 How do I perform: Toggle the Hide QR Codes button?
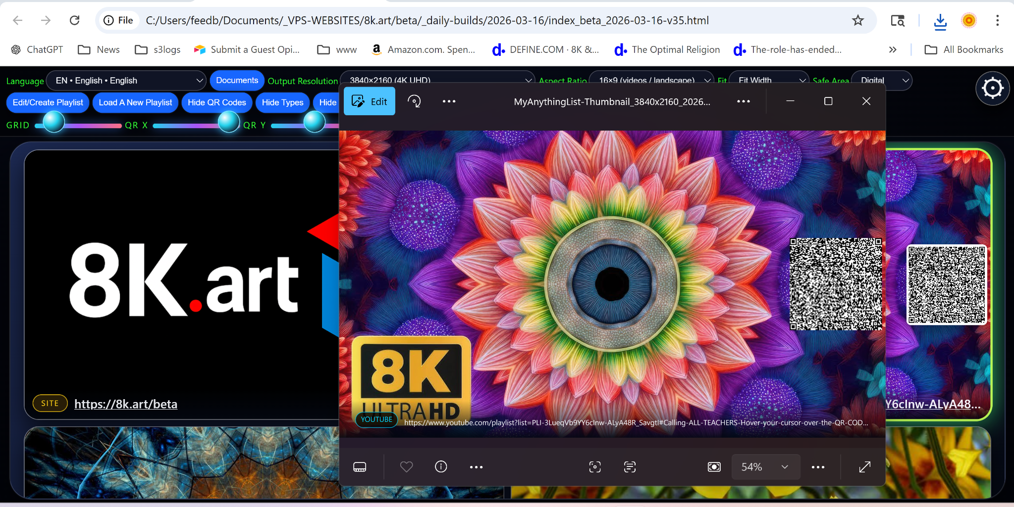(x=217, y=102)
